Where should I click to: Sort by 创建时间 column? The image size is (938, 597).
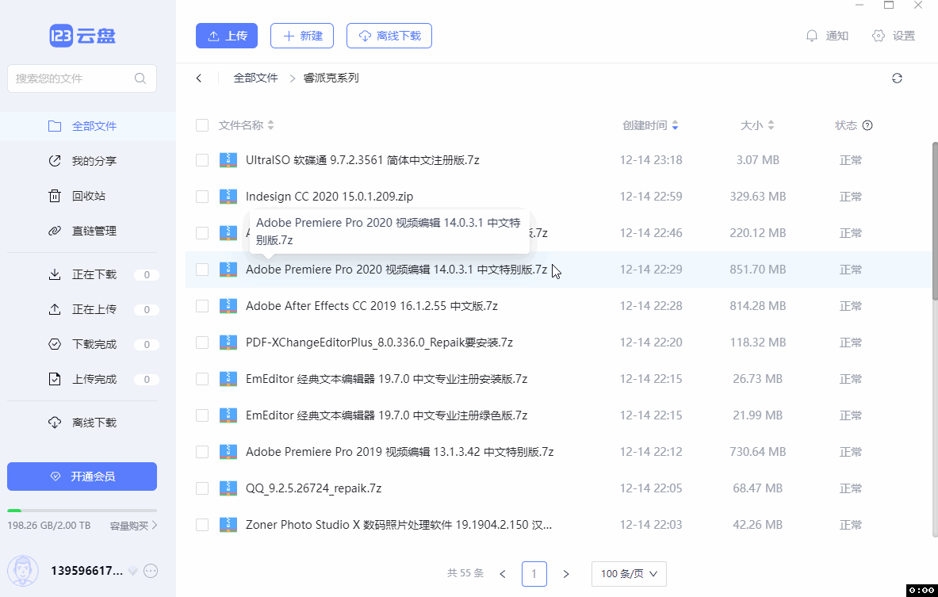(x=650, y=125)
